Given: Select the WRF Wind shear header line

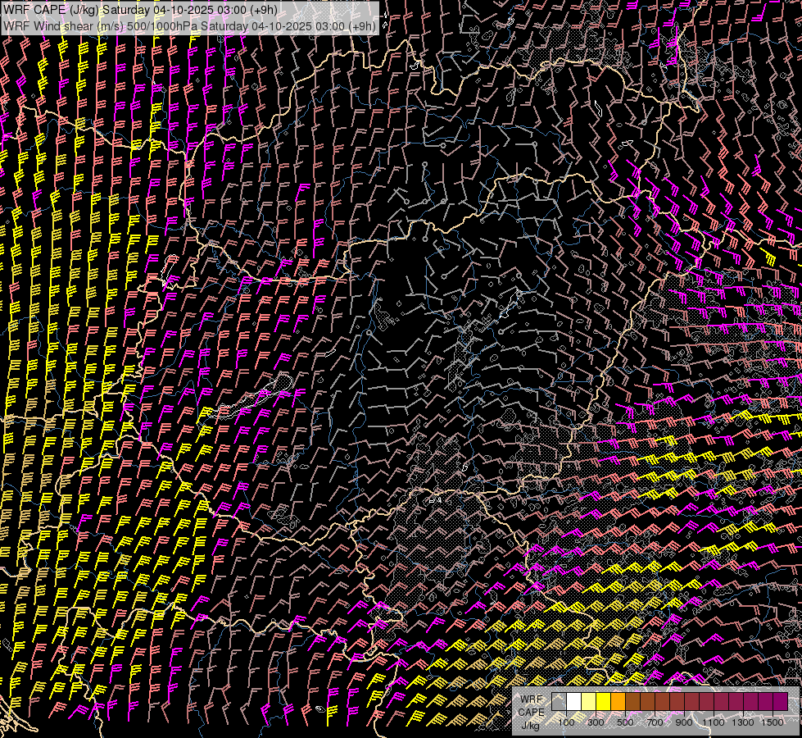Looking at the screenshot, I should (190, 25).
